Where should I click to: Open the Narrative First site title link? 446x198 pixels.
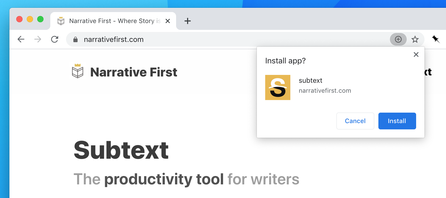[x=134, y=72]
